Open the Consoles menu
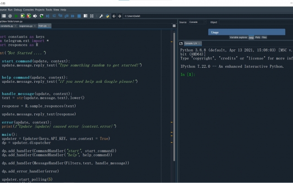The height and width of the screenshot is (183, 293). 28,10
